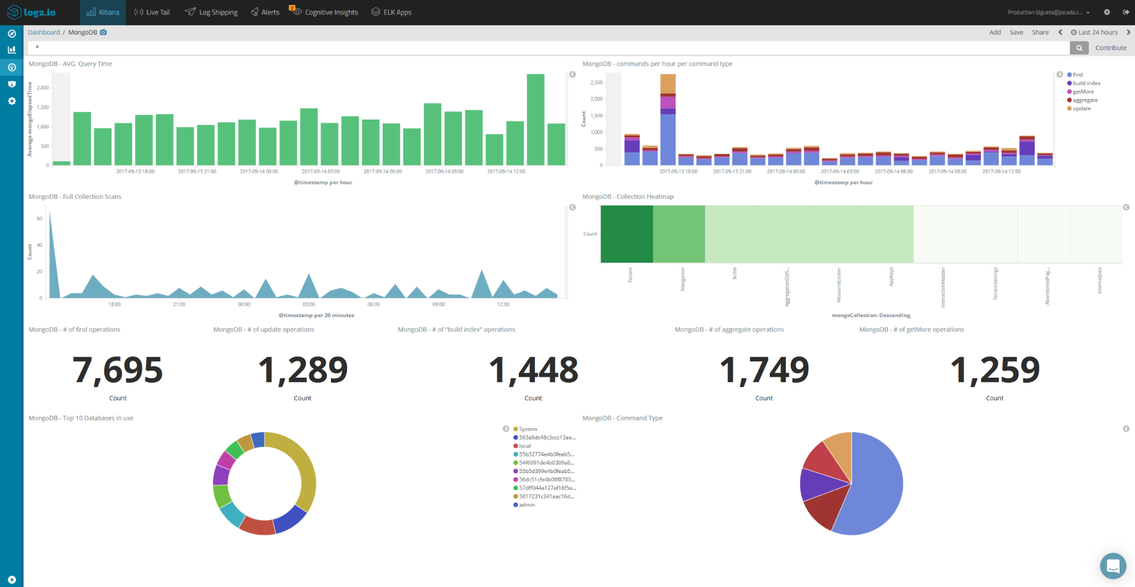Image resolution: width=1135 pixels, height=587 pixels.
Task: Open the Last 24 hours time picker
Action: (1094, 32)
